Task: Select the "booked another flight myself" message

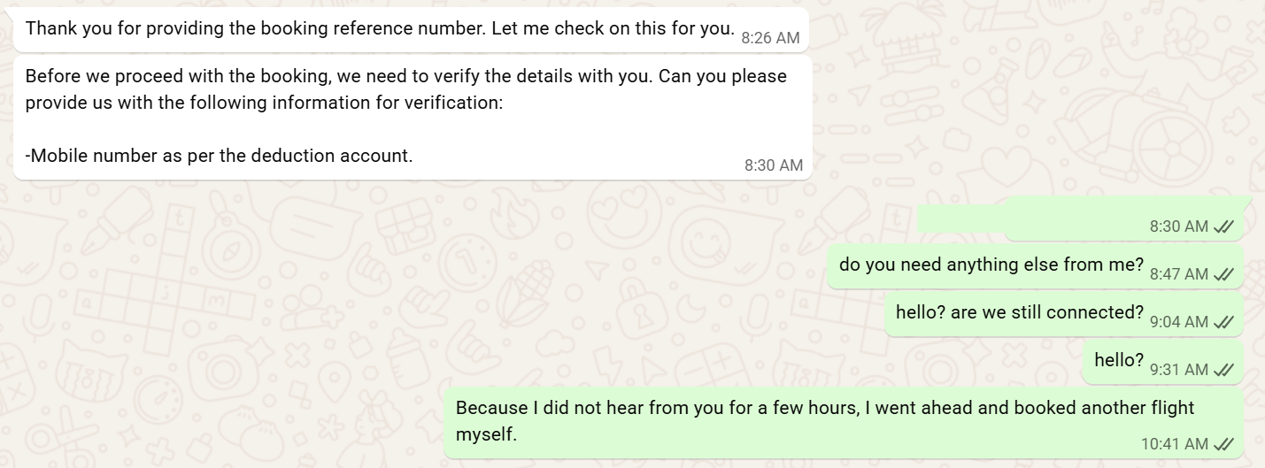Action: click(x=824, y=421)
